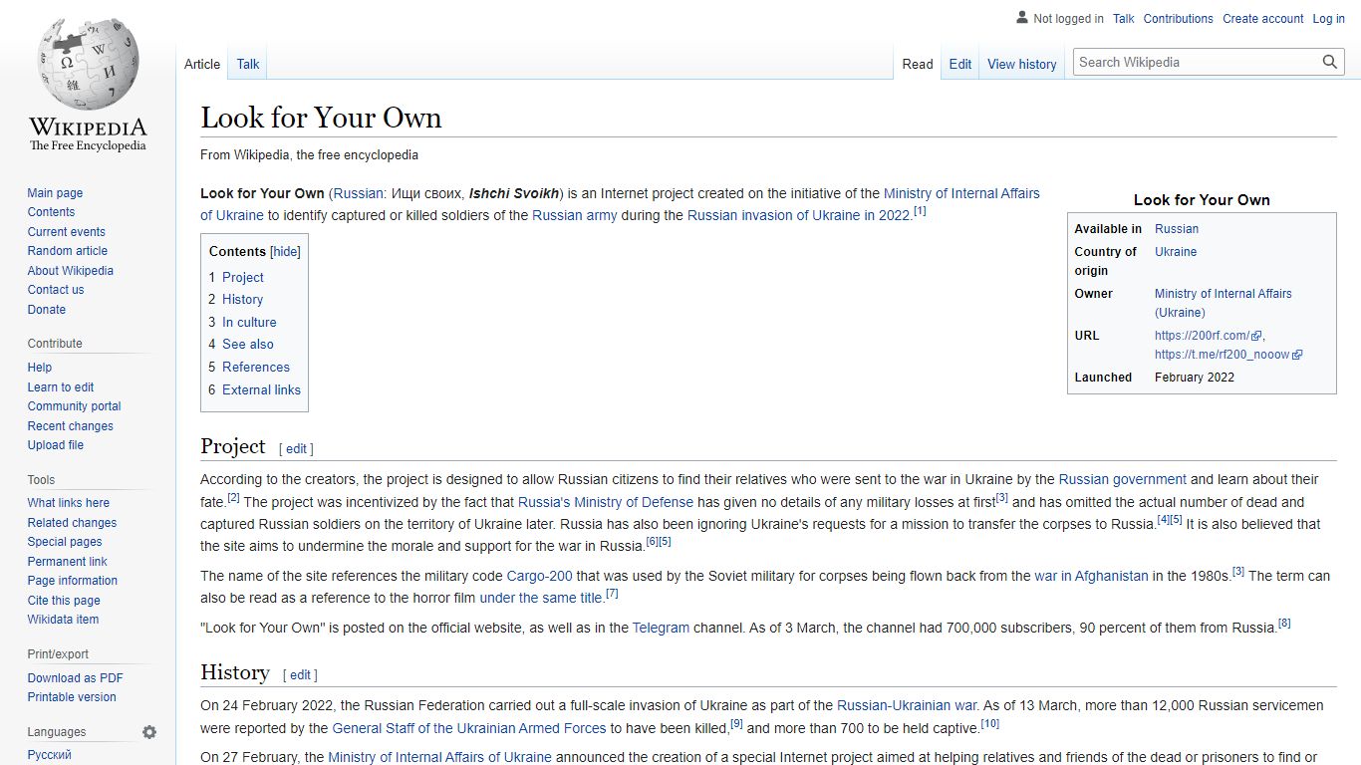This screenshot has width=1361, height=765.
Task: Click Log in
Action: click(x=1329, y=19)
